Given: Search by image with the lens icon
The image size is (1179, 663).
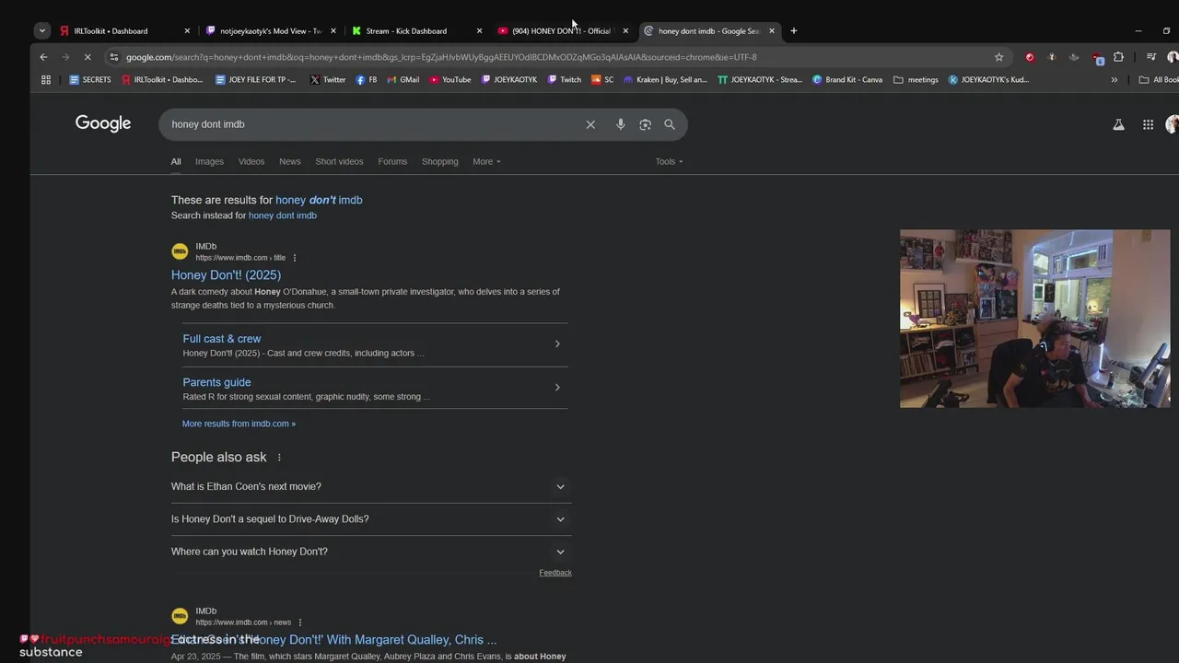Looking at the screenshot, I should (x=645, y=124).
